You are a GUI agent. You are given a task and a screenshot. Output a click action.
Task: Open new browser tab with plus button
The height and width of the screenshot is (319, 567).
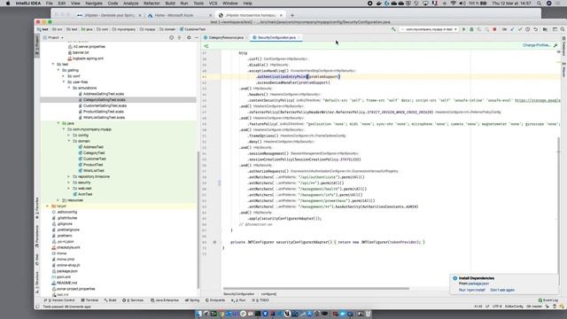(x=292, y=15)
